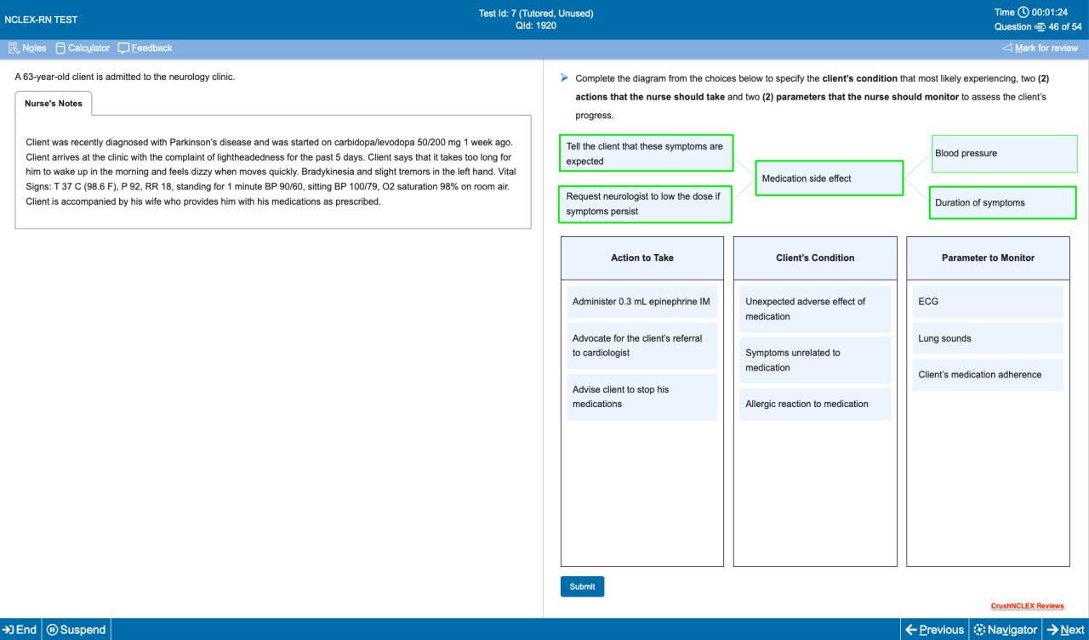
Task: Select the Nurse's Notes tab
Action: 54,104
